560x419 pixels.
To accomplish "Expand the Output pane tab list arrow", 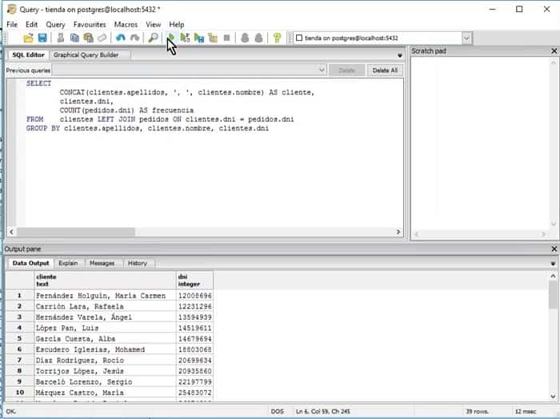I will 554,263.
